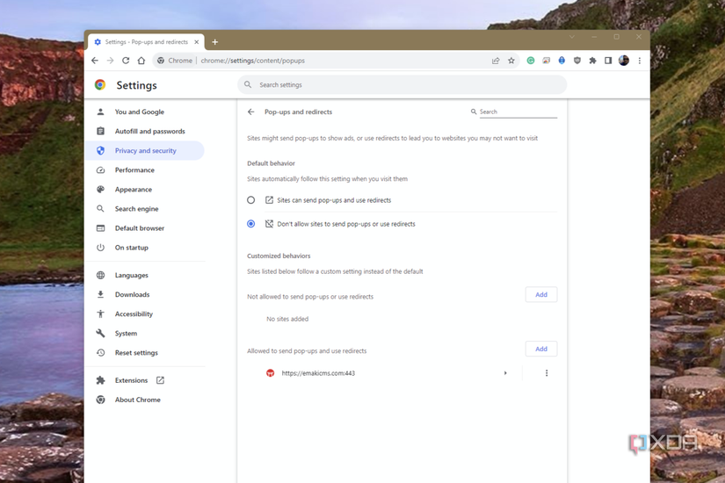This screenshot has height=483, width=725.
Task: Click the address bar URL
Action: click(252, 61)
